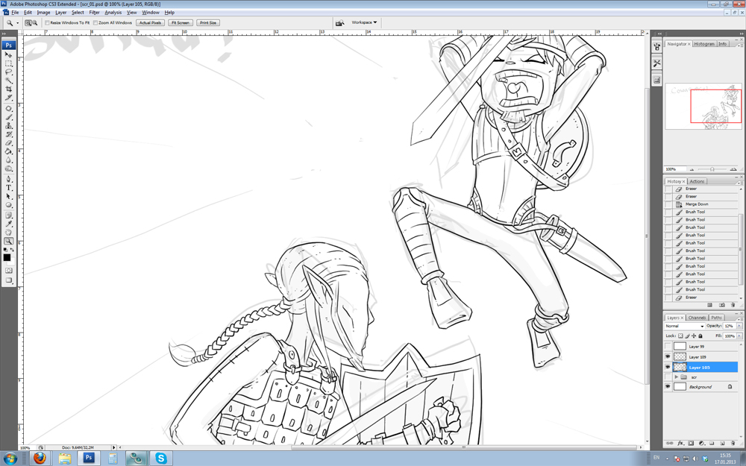Hide the Background layer via its eye icon

[668, 387]
